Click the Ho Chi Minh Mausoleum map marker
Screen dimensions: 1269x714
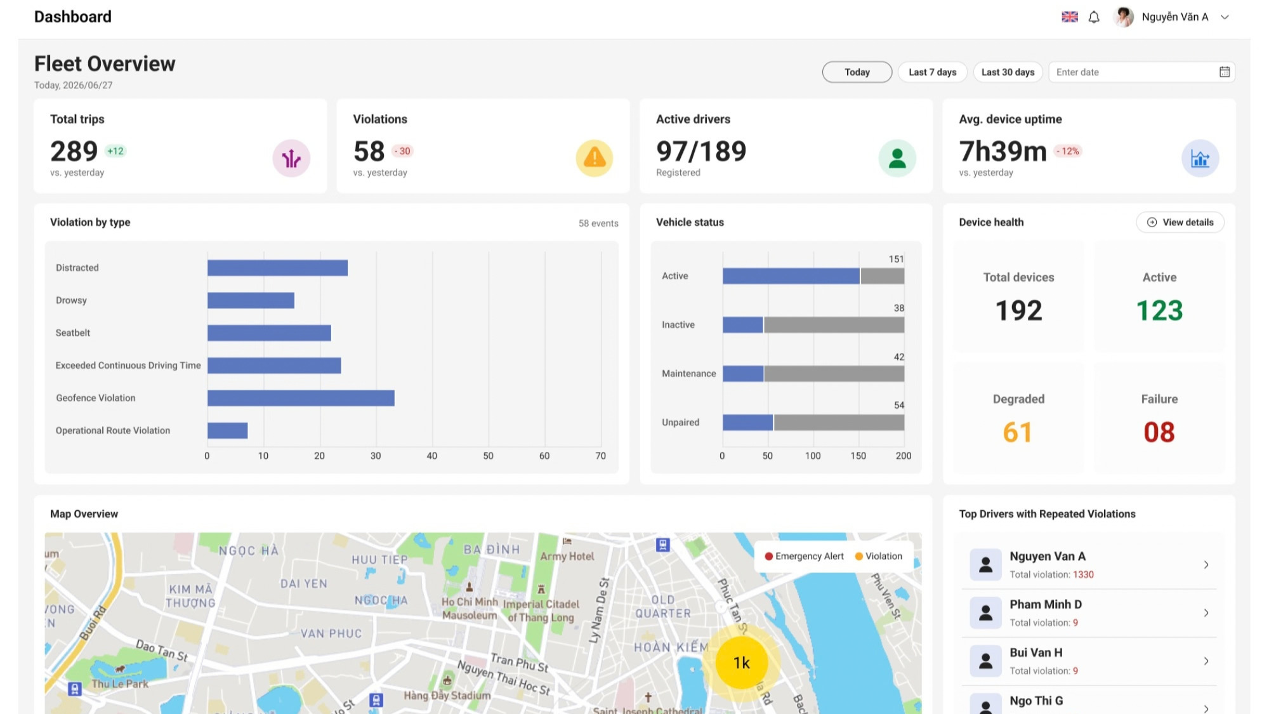click(470, 588)
